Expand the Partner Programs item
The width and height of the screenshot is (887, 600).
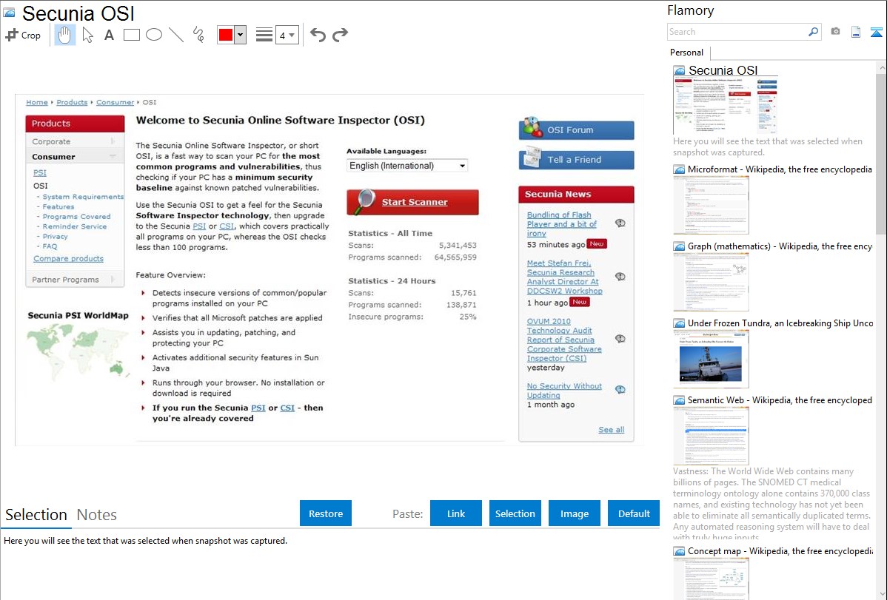tap(75, 280)
